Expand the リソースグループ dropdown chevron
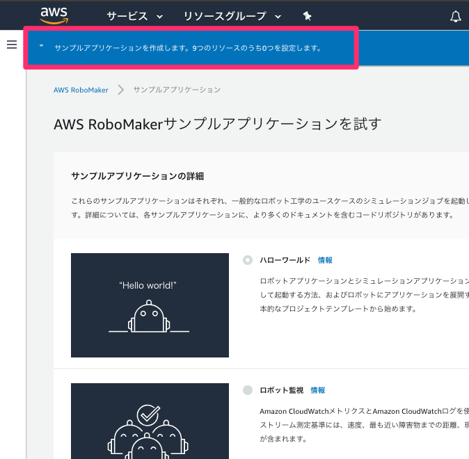The height and width of the screenshot is (459, 469). tap(278, 17)
